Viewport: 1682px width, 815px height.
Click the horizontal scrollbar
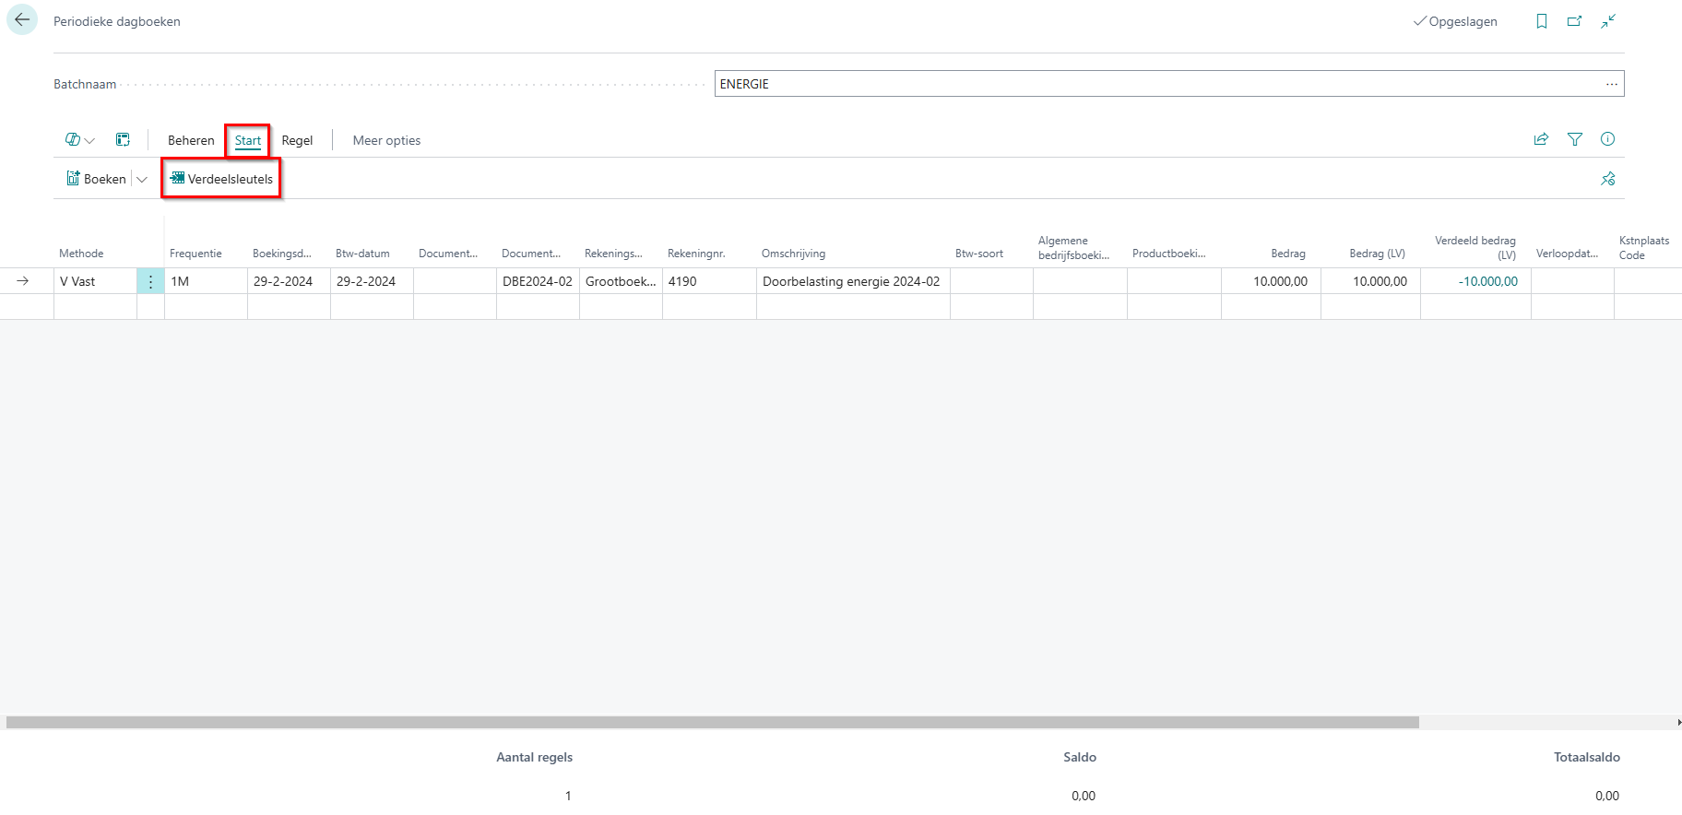[x=712, y=722]
